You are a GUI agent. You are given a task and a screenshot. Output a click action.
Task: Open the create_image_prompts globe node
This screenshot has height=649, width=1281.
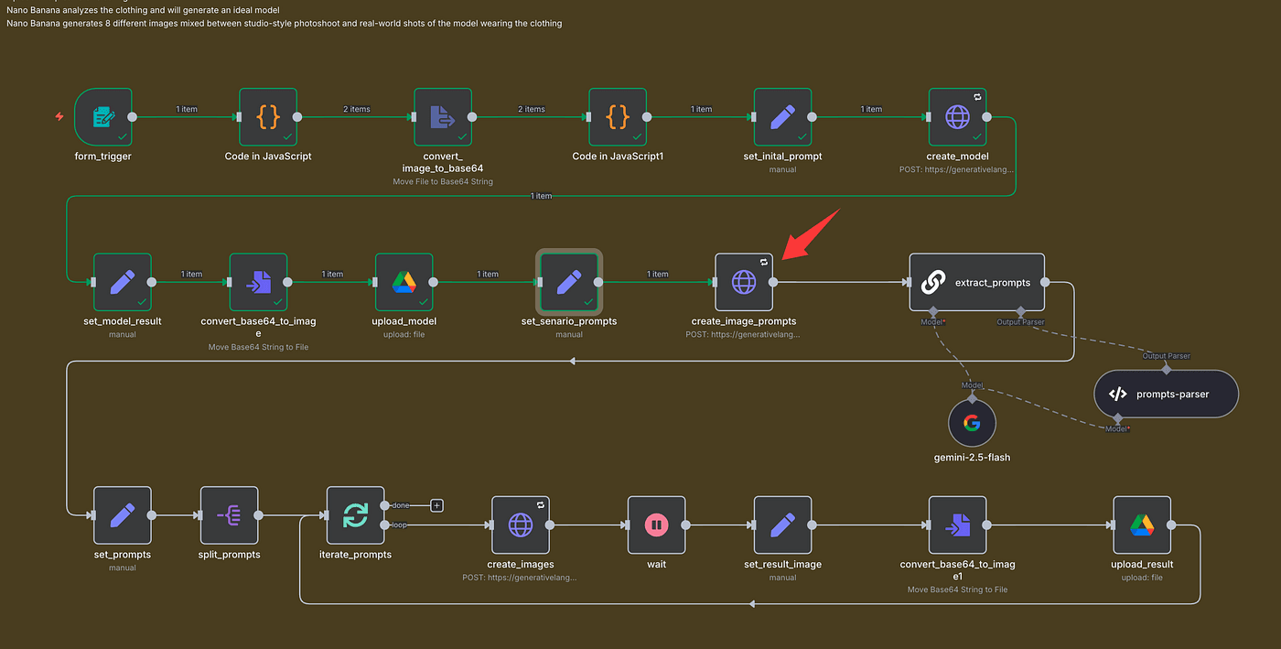click(743, 282)
